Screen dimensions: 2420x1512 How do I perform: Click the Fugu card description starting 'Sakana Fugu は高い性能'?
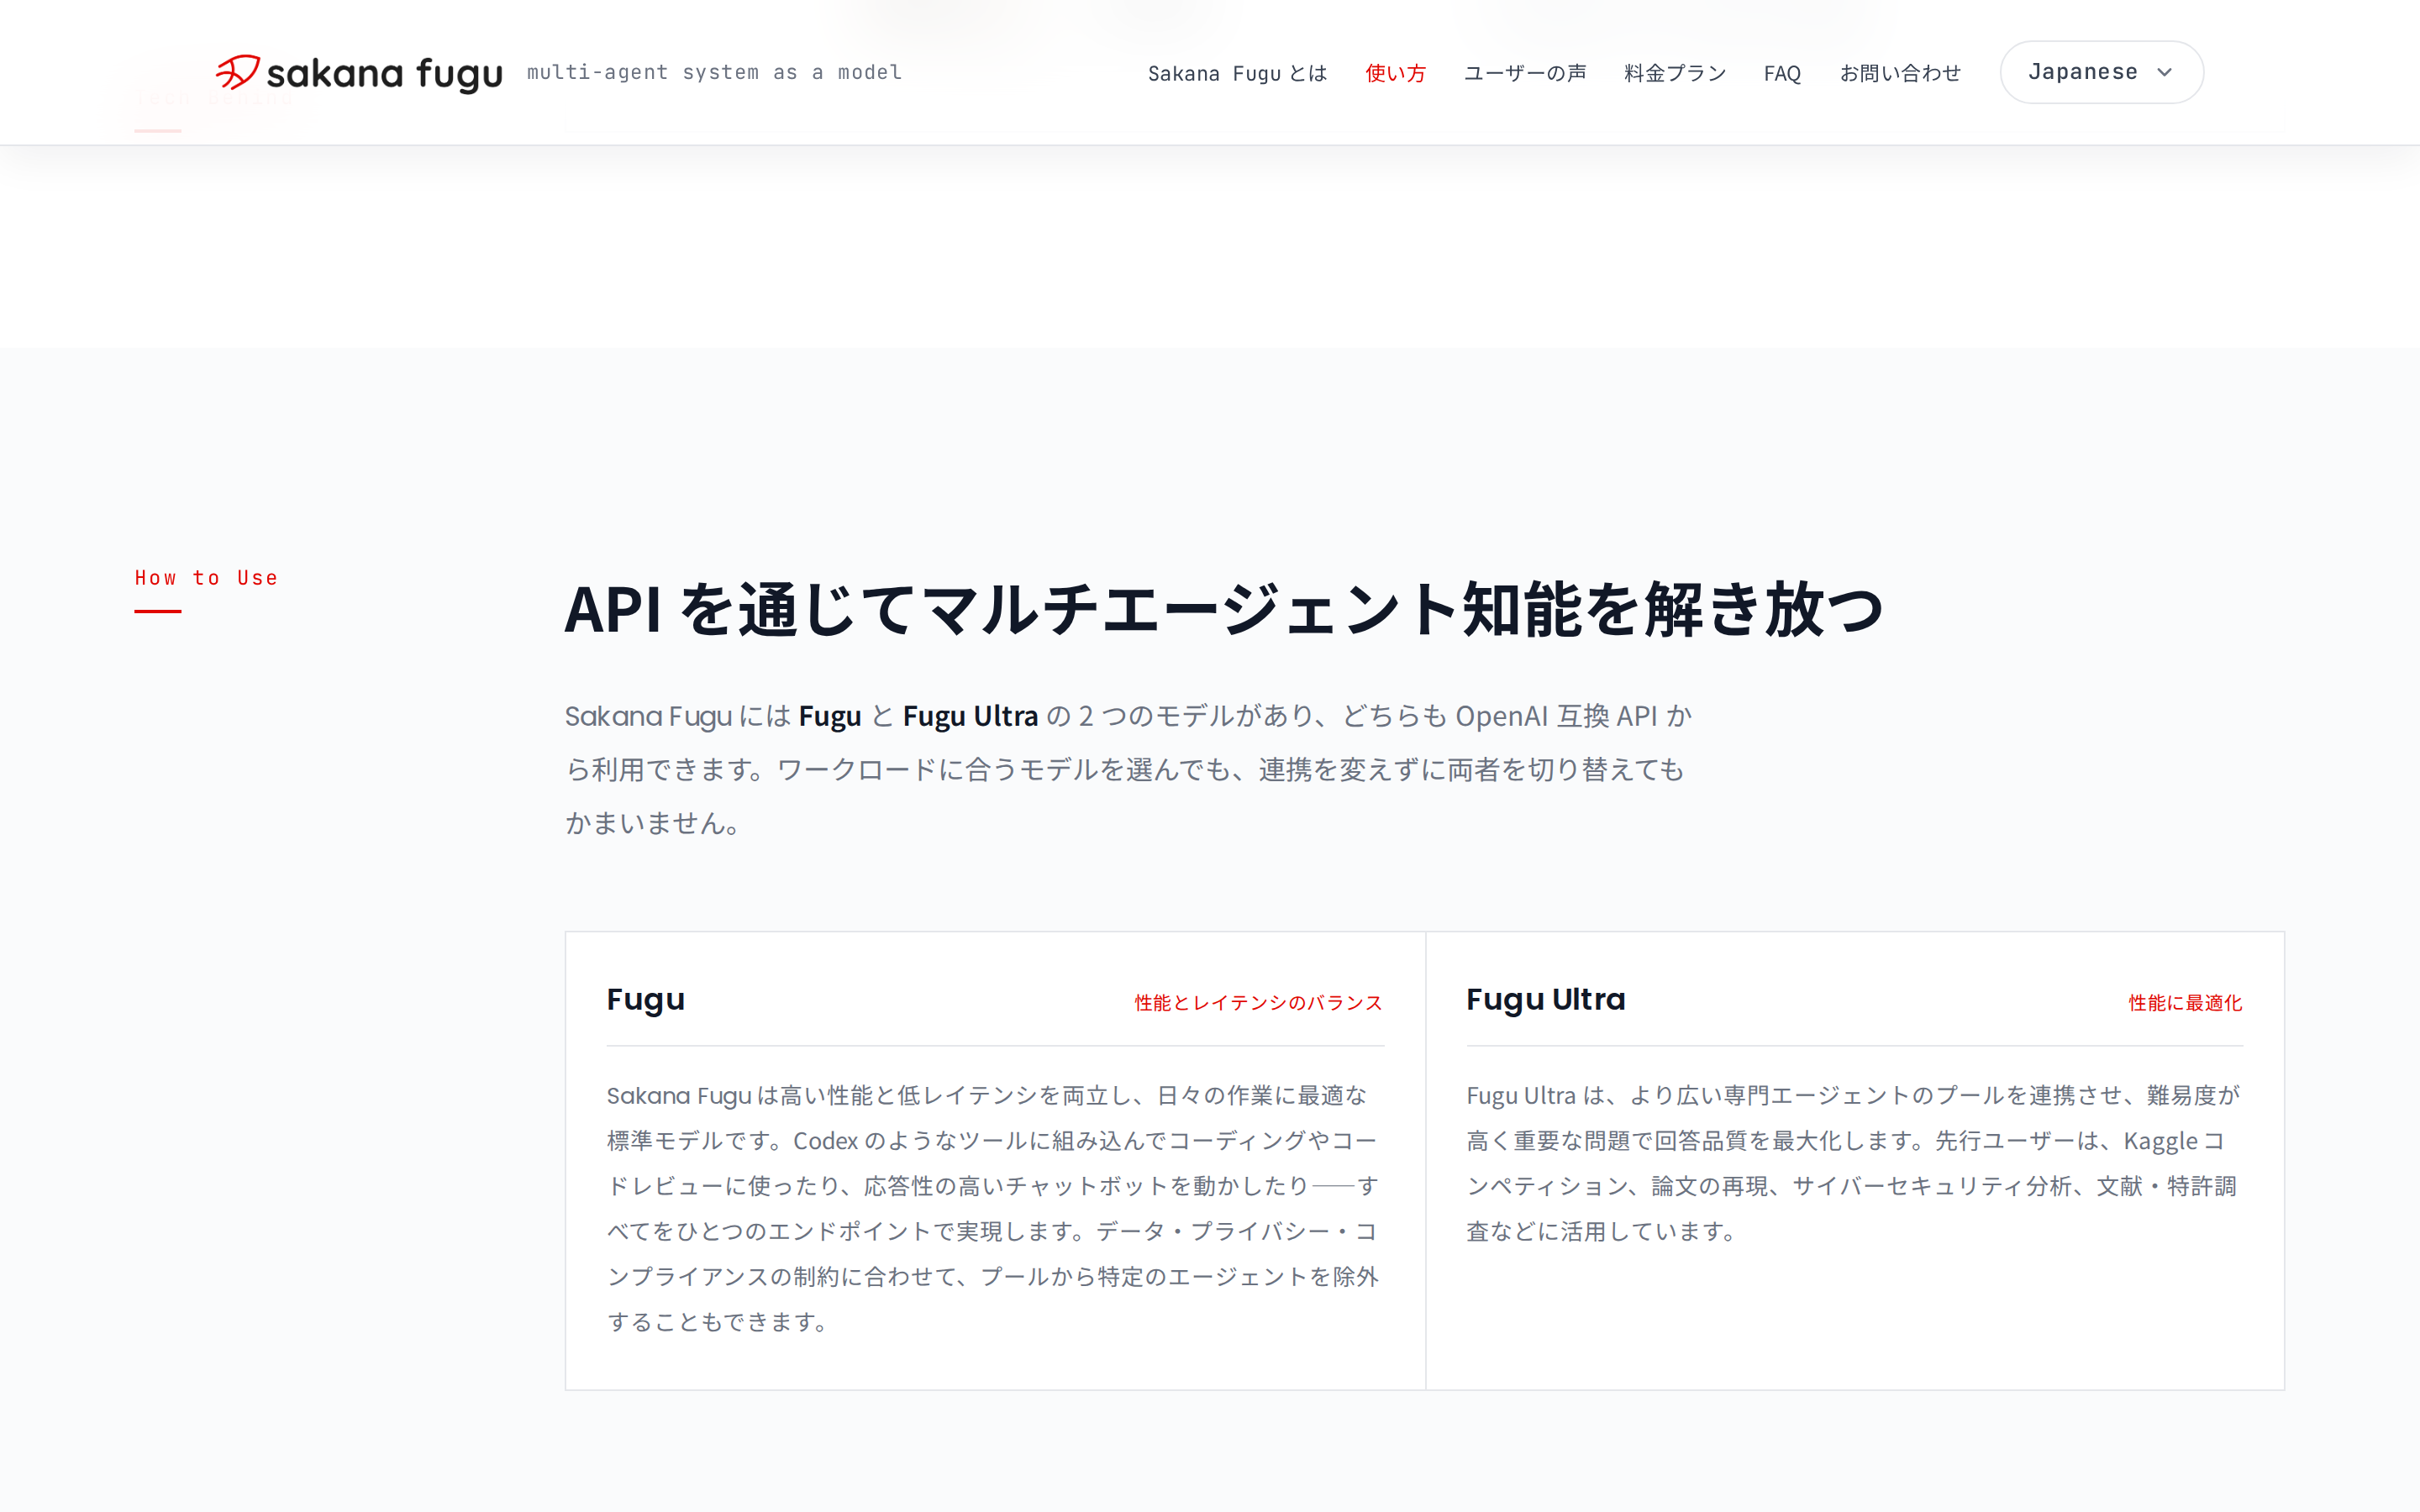(994, 1208)
